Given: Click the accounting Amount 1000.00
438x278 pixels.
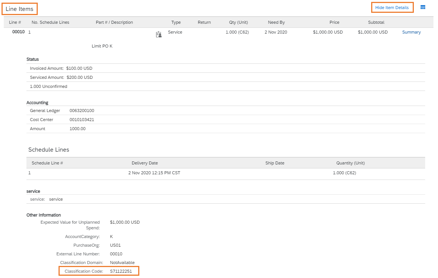Looking at the screenshot, I should pos(77,129).
